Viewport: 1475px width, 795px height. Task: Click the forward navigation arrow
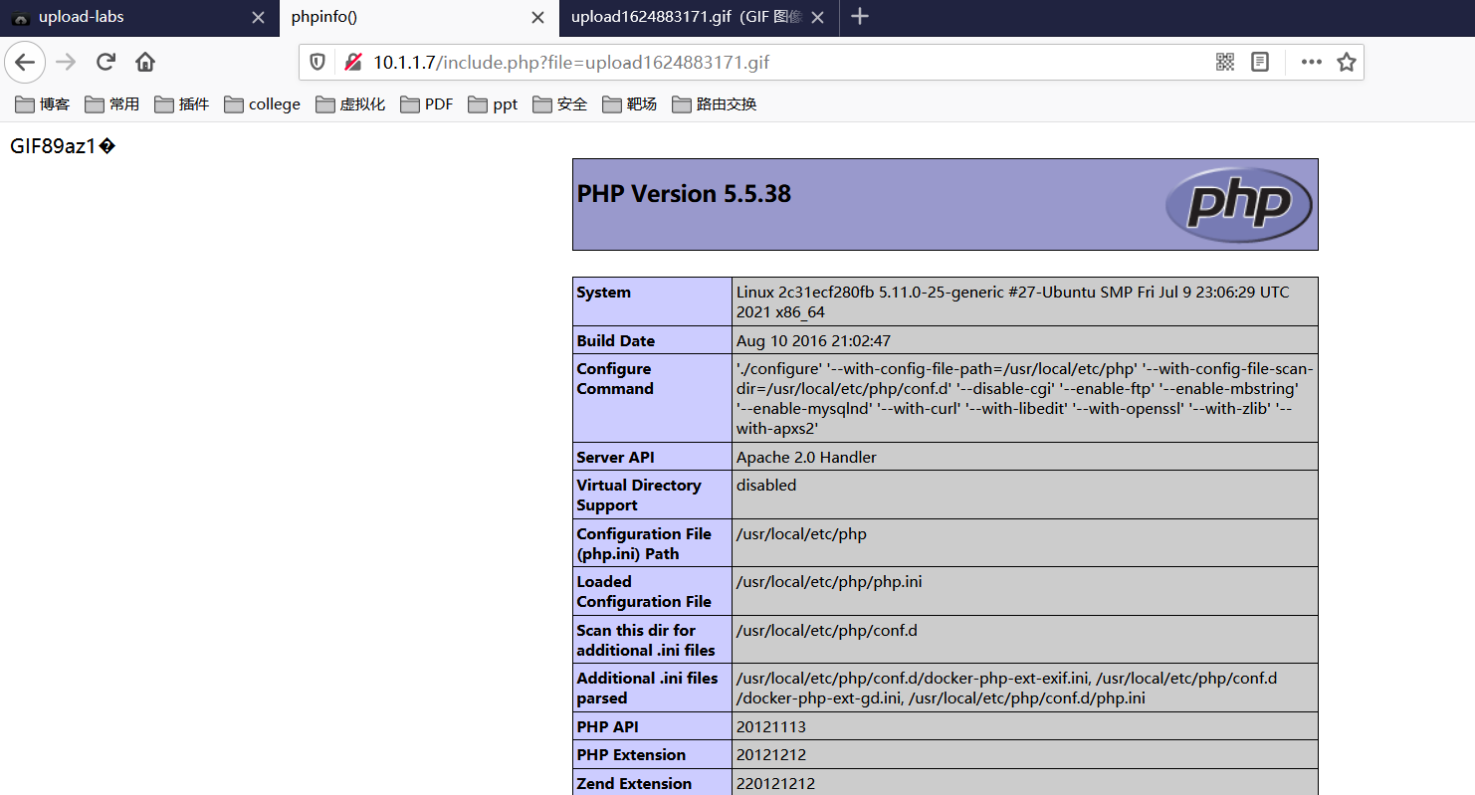[66, 62]
